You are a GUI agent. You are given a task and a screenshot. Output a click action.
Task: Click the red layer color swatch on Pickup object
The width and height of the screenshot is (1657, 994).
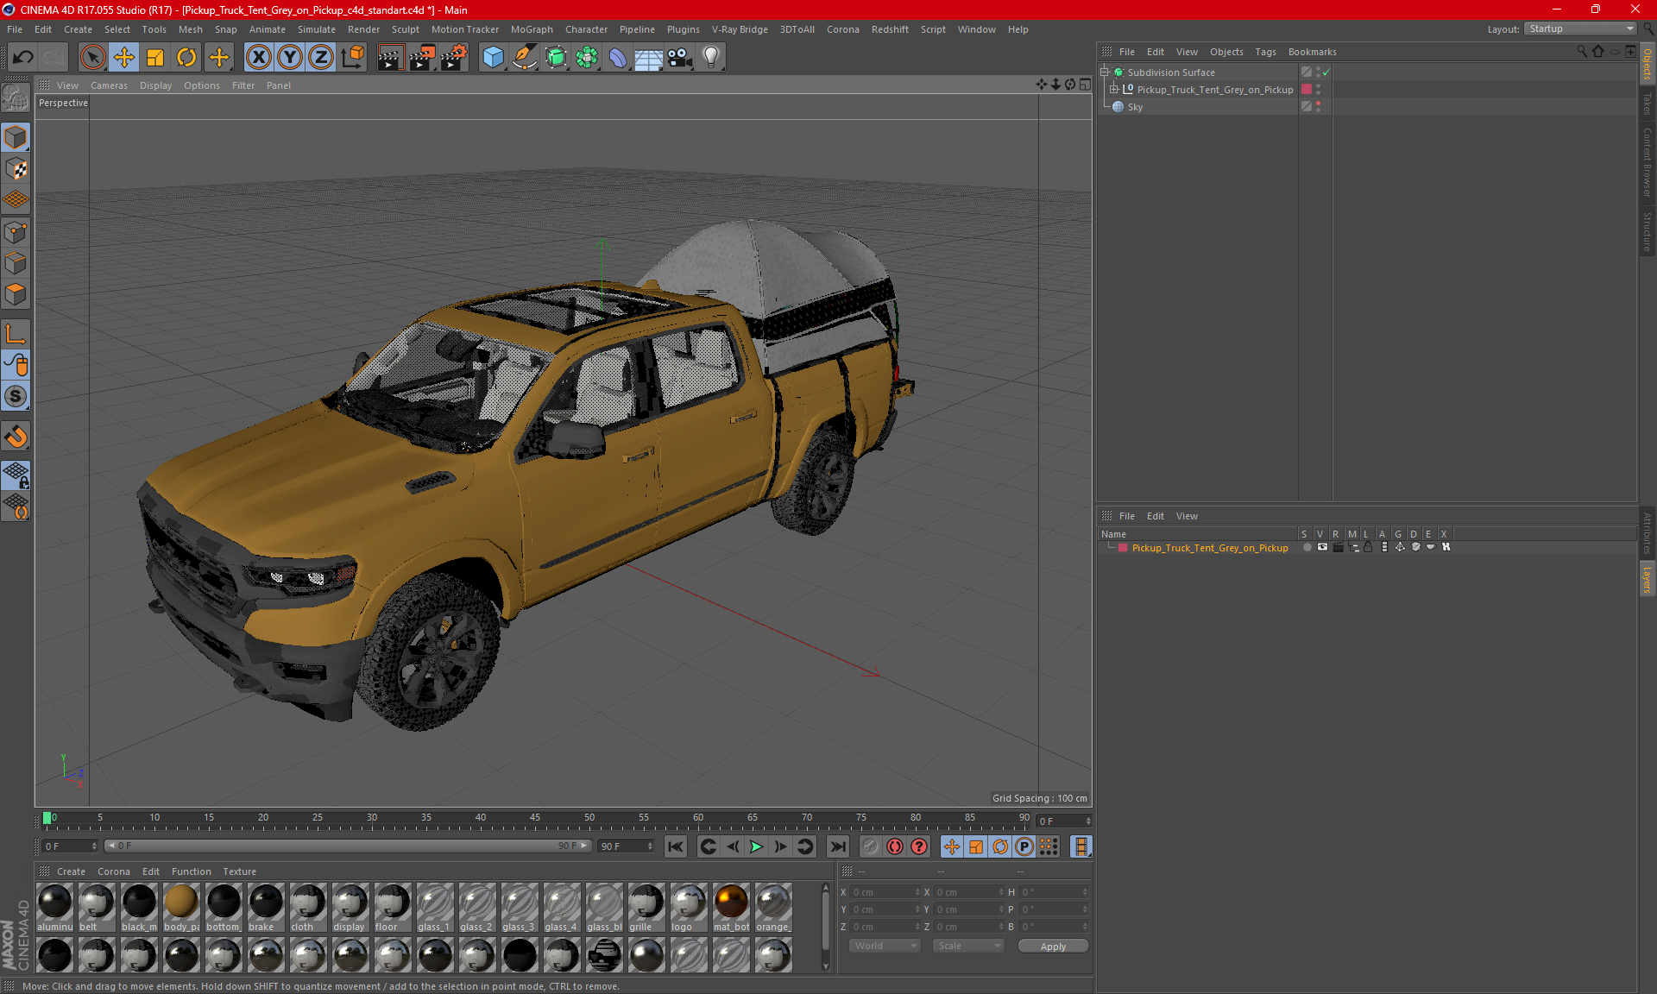1307,90
